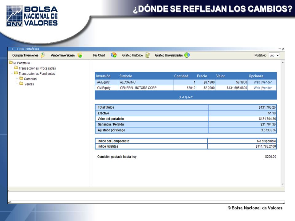Click Pie Chart toolbar label
Screen dimensions: 295x221
tap(99, 55)
